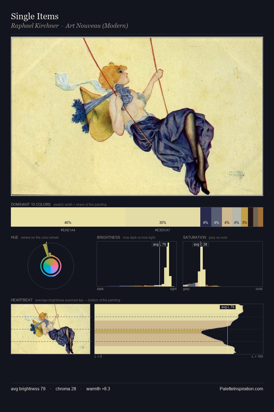Image resolution: width=274 pixels, height=412 pixels.
Task: Pick the near-black swatch in the palette
Action: click(x=250, y=217)
